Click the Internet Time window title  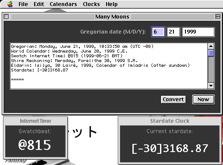tap(35, 121)
